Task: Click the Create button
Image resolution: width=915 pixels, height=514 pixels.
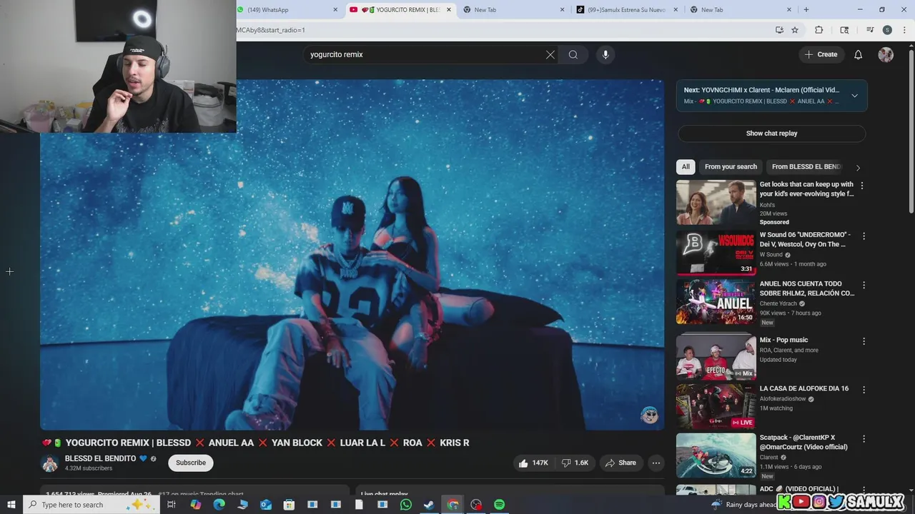Action: coord(821,54)
